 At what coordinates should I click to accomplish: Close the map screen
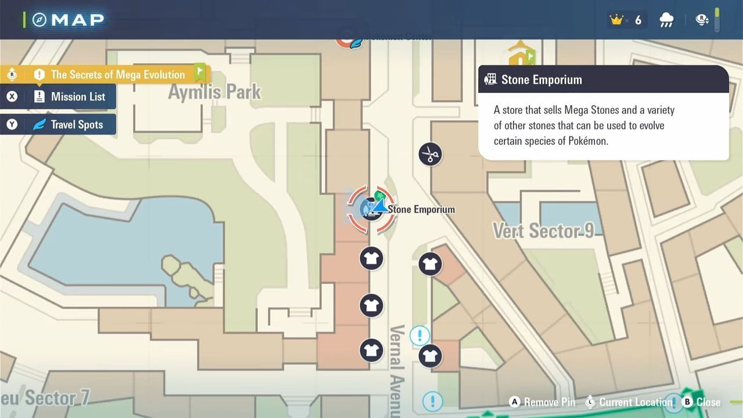pos(708,402)
